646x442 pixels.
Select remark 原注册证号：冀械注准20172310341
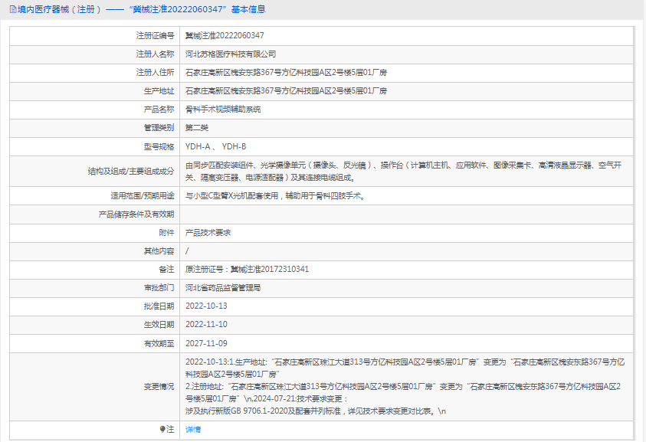[247, 269]
